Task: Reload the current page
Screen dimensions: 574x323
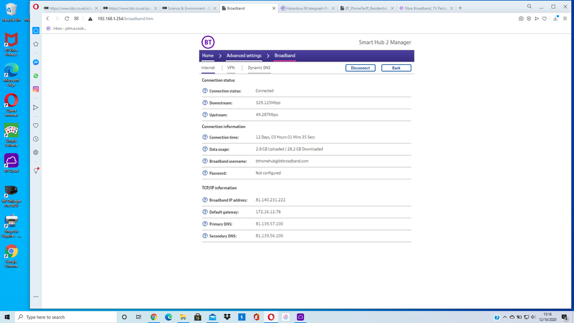Action: (67, 18)
